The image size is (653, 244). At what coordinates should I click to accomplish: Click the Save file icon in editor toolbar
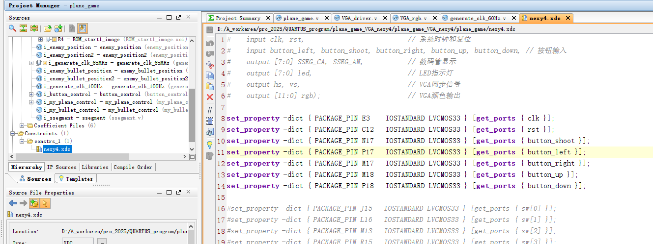(210, 30)
